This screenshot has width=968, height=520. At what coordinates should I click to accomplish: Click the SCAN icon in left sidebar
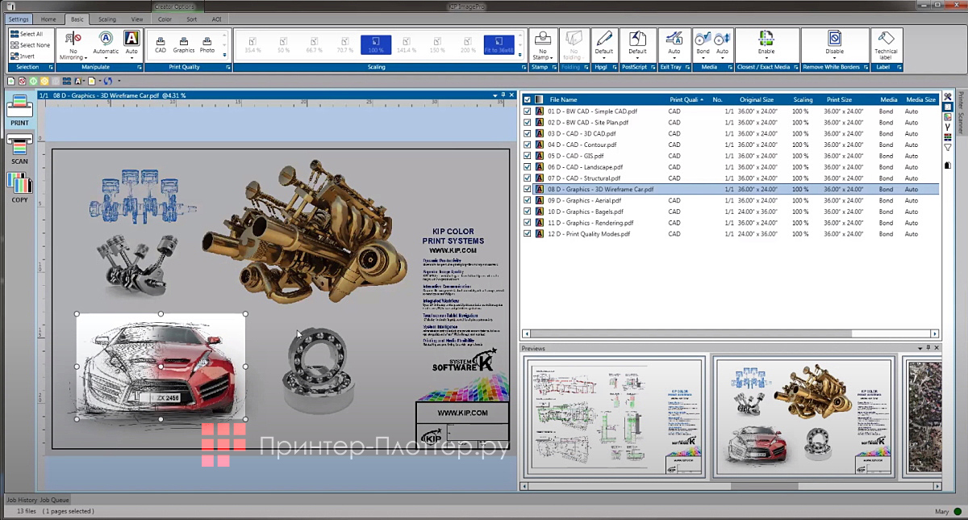tap(19, 147)
